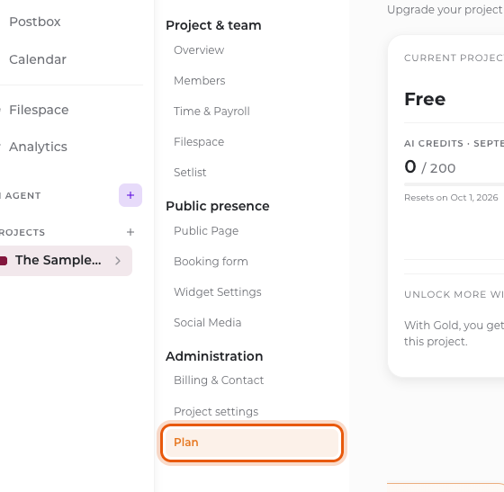
Task: Open the Setlist settings
Action: click(190, 173)
